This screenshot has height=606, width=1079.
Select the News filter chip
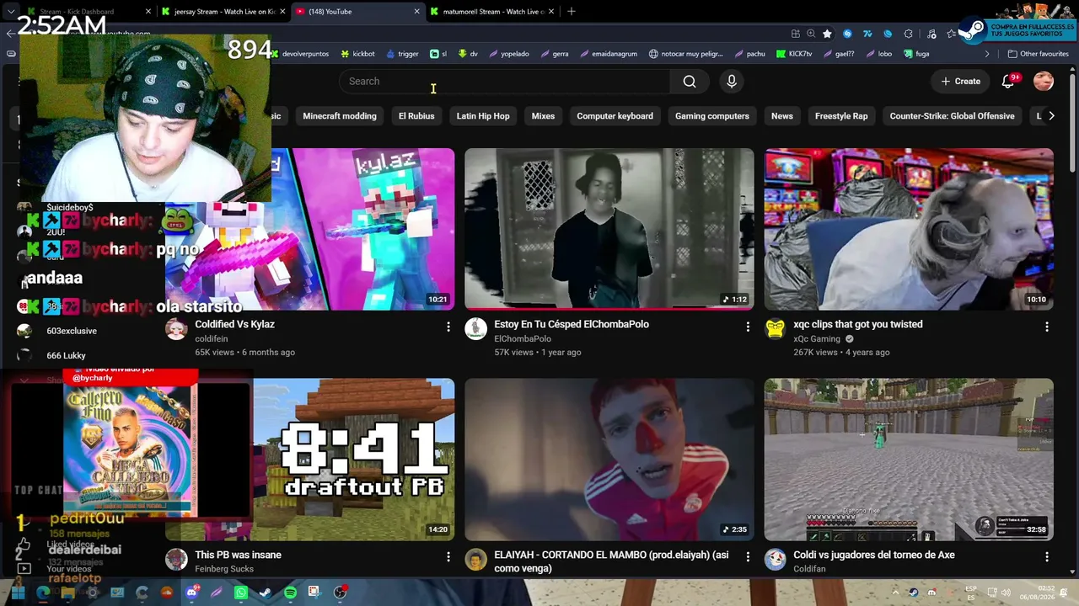[782, 116]
